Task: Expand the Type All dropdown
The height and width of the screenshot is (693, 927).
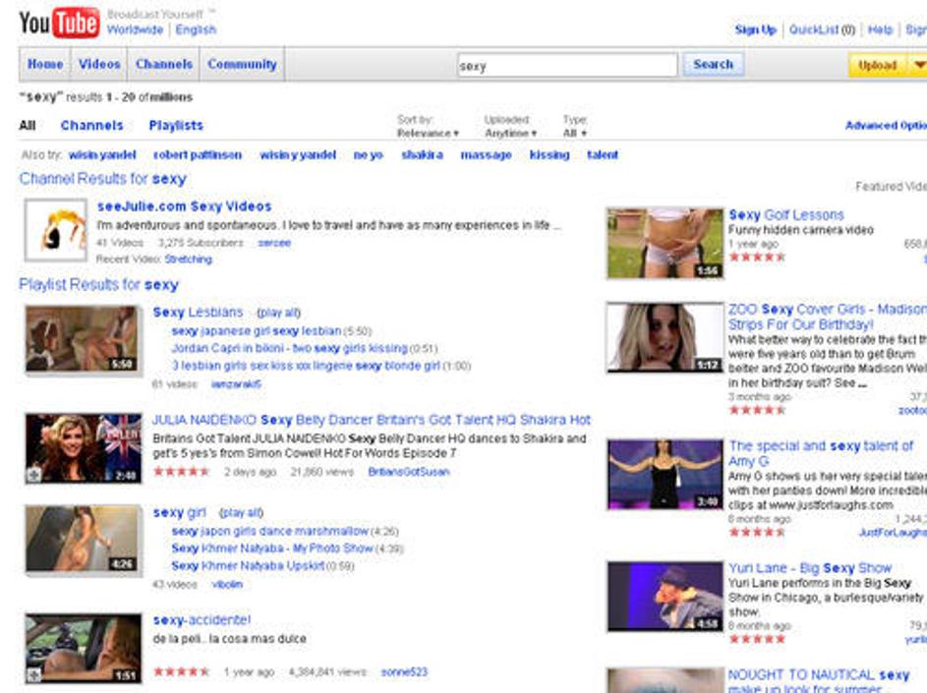Action: click(x=574, y=133)
